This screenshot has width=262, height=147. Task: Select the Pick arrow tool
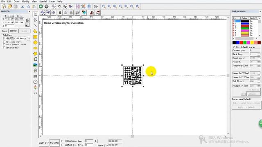coord(35,14)
